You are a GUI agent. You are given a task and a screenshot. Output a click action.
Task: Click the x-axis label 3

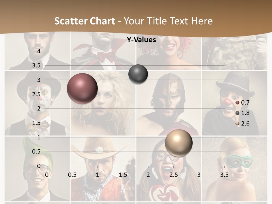click(x=199, y=175)
